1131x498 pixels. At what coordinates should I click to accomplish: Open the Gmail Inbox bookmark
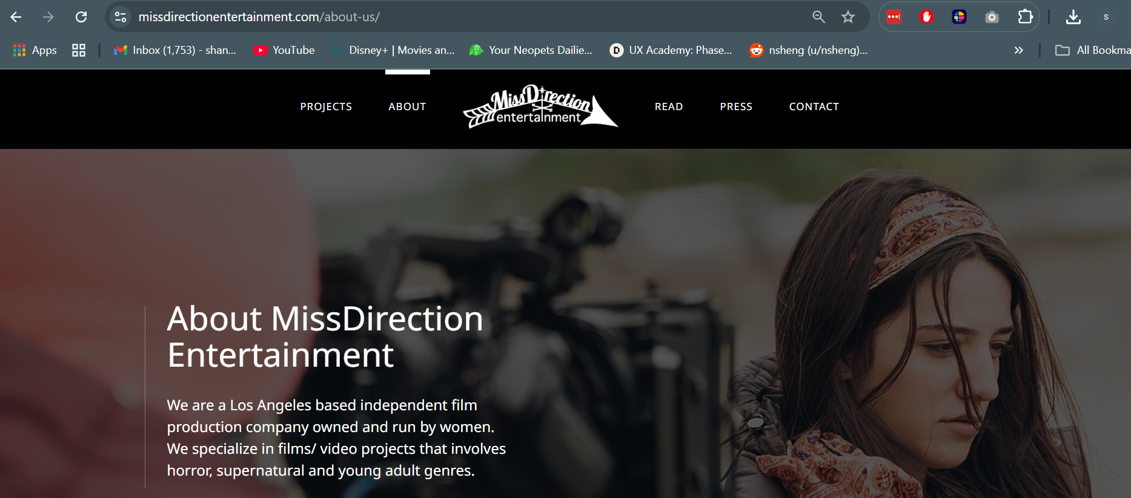tap(175, 50)
